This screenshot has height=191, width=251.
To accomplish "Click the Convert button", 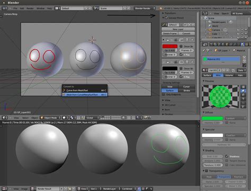I will [x=186, y=33].
